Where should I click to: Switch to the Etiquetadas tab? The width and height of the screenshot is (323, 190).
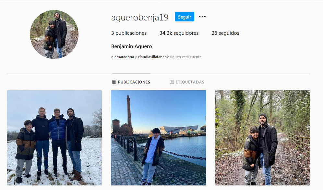[x=187, y=82]
